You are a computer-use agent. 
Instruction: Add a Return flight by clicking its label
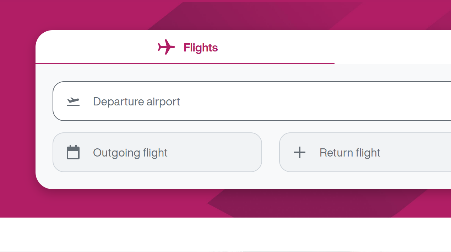350,153
